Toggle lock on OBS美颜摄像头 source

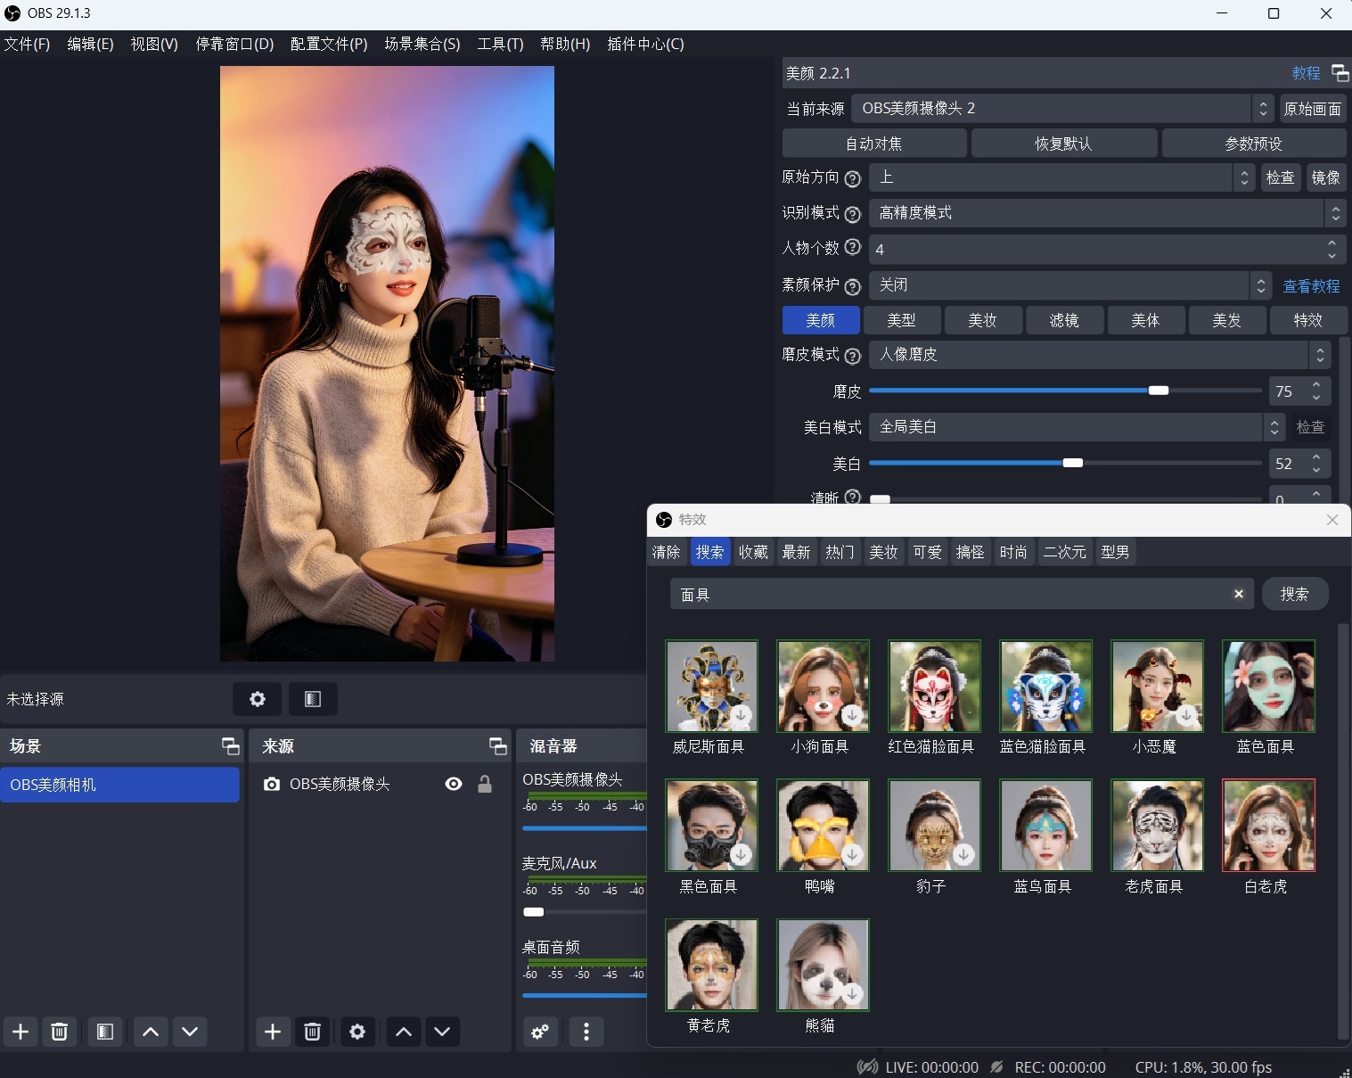click(485, 784)
